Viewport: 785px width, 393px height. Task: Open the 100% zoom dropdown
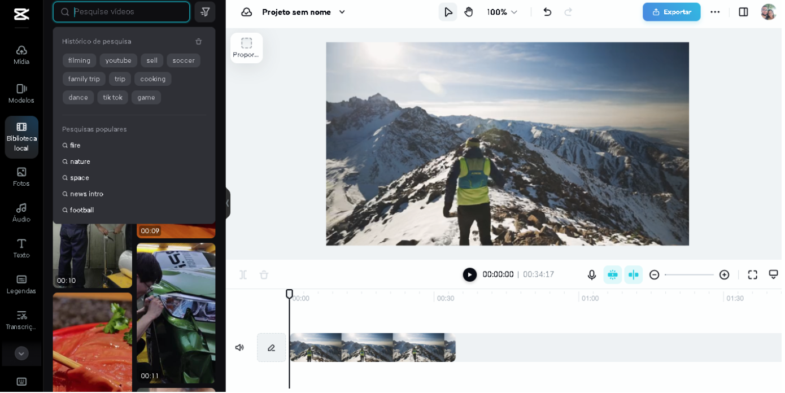pos(503,12)
